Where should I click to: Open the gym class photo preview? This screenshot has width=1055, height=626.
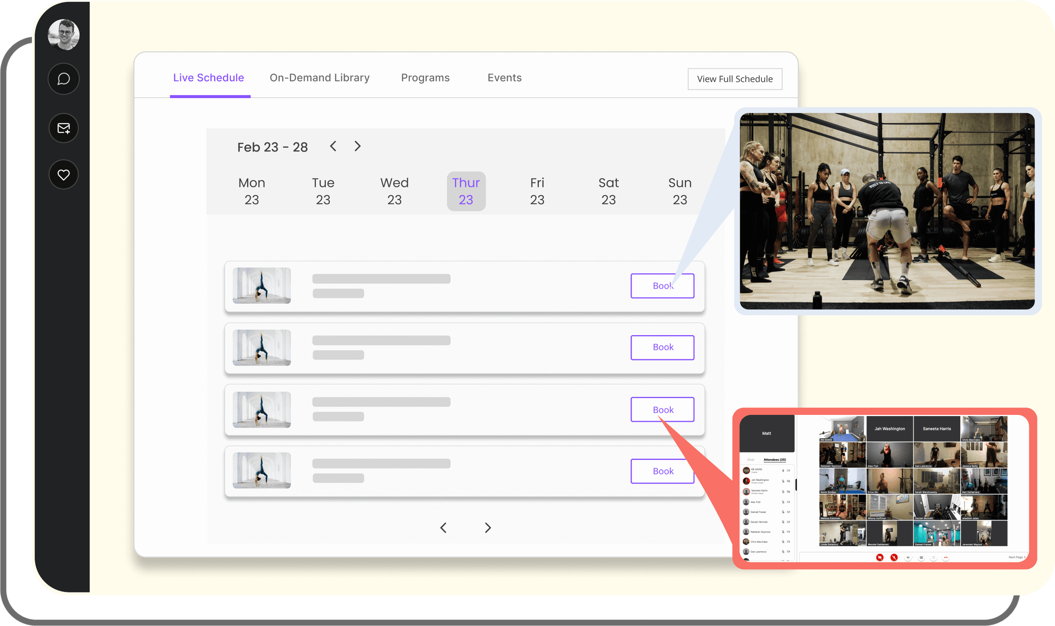pos(887,211)
